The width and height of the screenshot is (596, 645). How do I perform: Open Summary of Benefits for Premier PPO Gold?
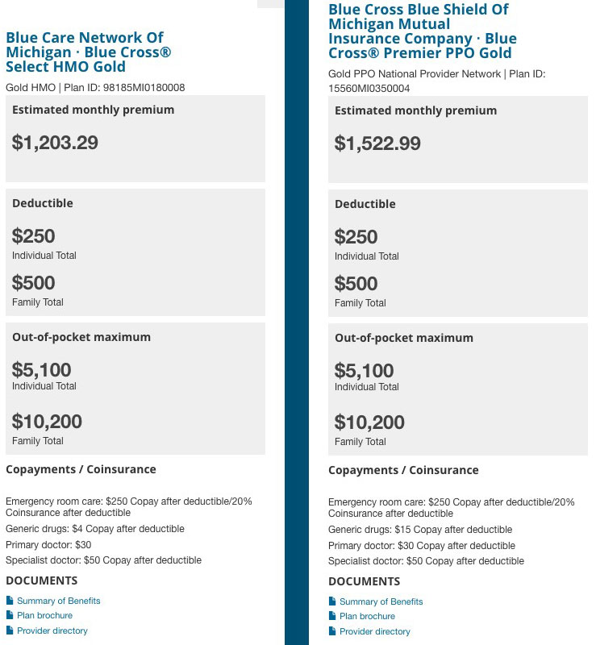[381, 601]
